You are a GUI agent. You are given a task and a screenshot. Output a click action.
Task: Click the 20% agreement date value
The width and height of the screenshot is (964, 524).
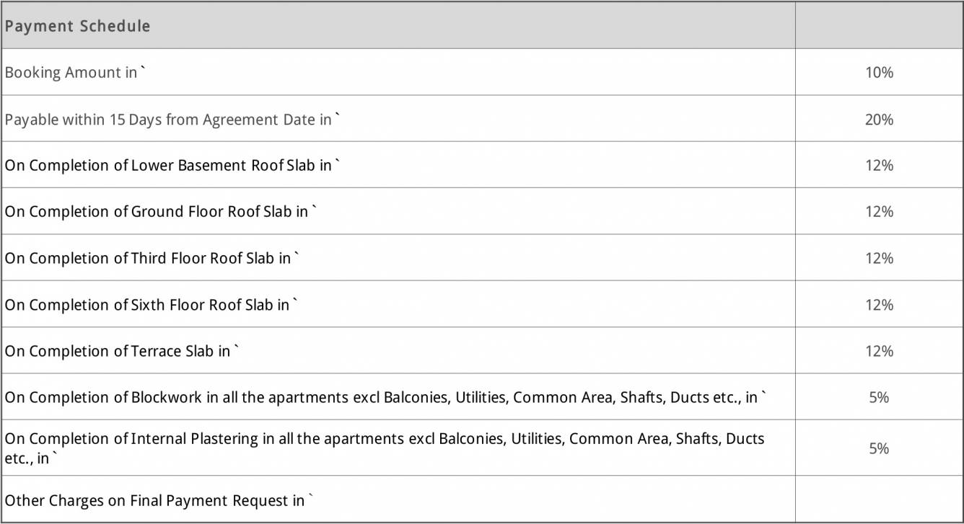[x=879, y=119]
